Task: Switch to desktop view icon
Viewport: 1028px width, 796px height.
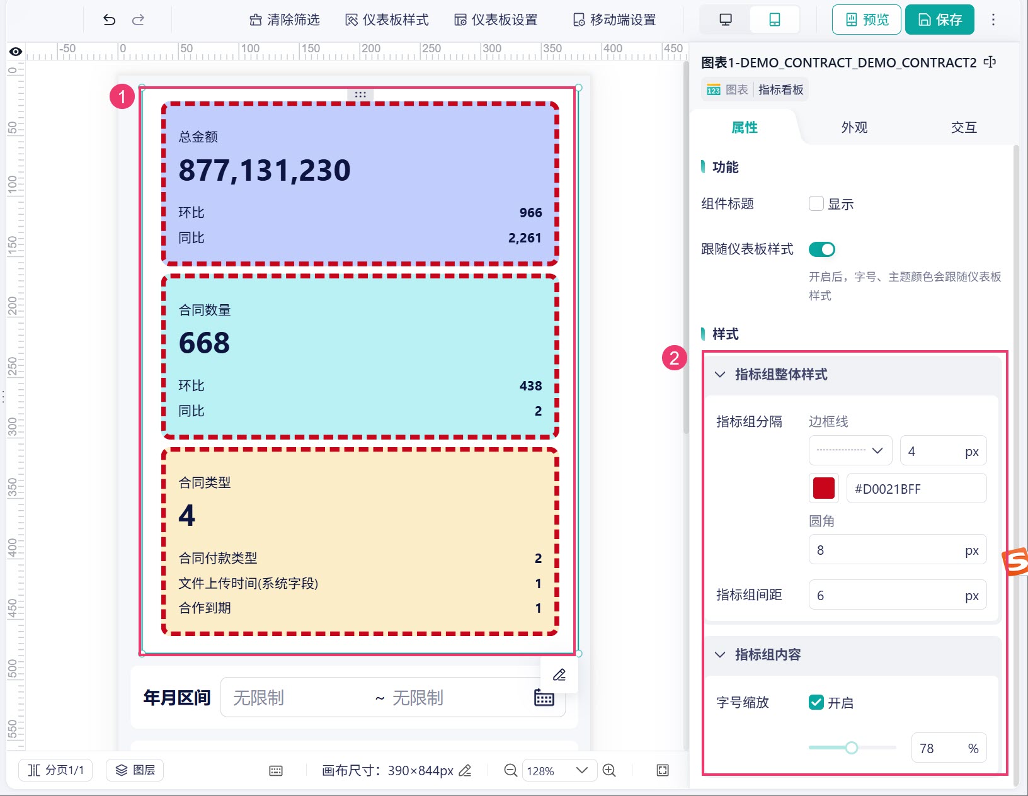Action: point(726,20)
